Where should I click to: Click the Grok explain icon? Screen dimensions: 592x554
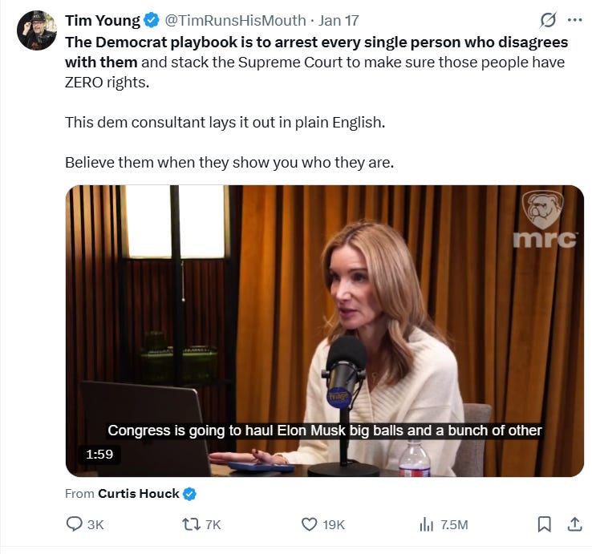coord(548,20)
